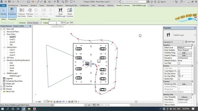Collapse the Graphics properties section

[192, 45]
